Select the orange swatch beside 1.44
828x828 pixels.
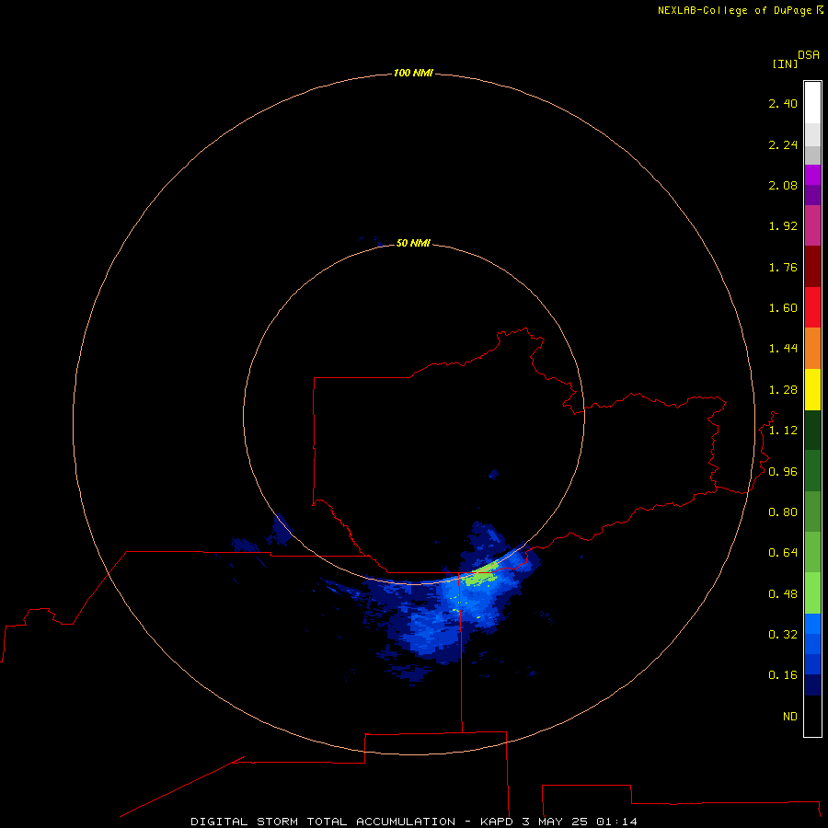click(x=812, y=349)
